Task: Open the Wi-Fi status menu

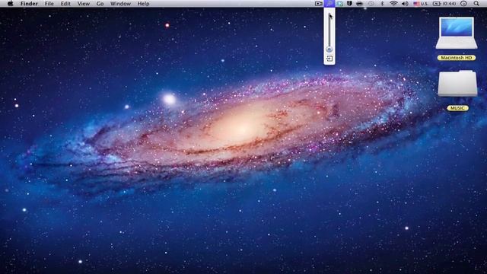Action: click(x=393, y=4)
